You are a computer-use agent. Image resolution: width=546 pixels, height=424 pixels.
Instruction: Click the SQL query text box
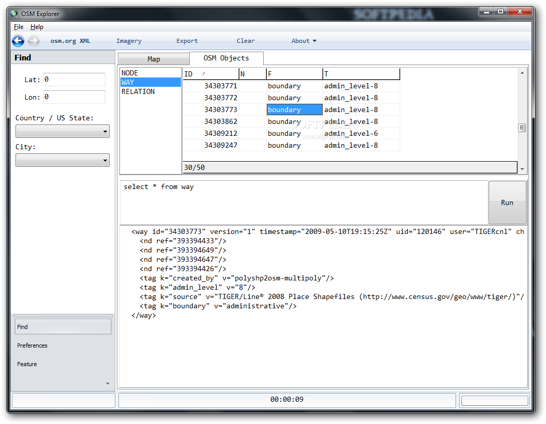(304, 202)
